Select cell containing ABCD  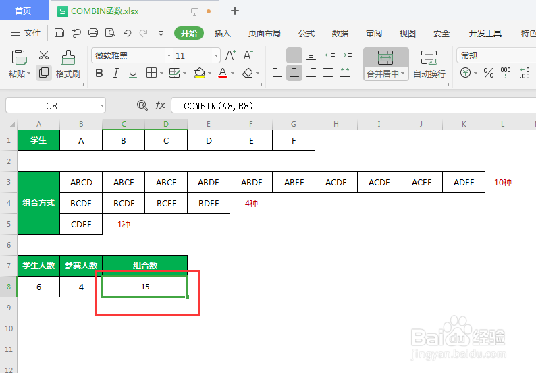click(81, 182)
